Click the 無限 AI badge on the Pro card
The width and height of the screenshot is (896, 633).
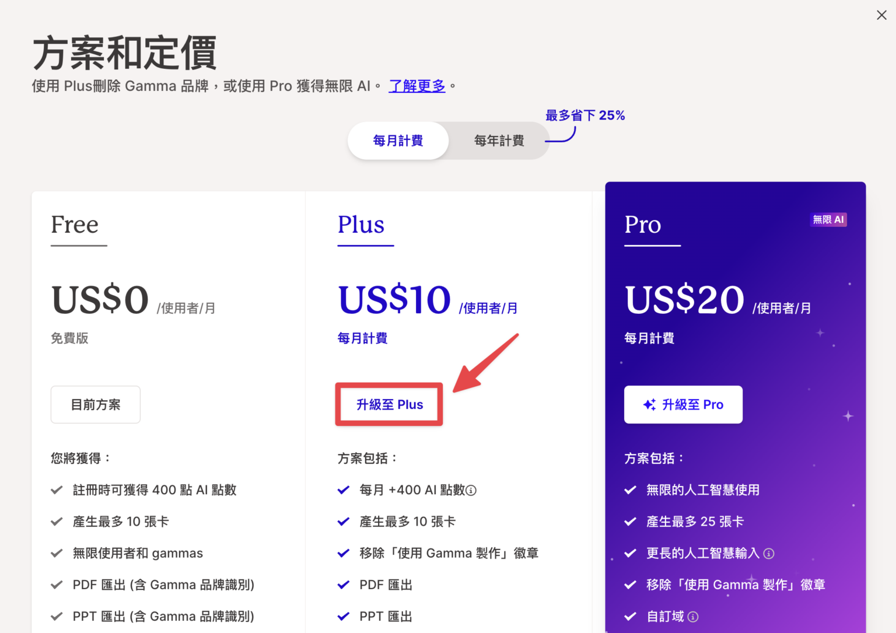(x=829, y=219)
